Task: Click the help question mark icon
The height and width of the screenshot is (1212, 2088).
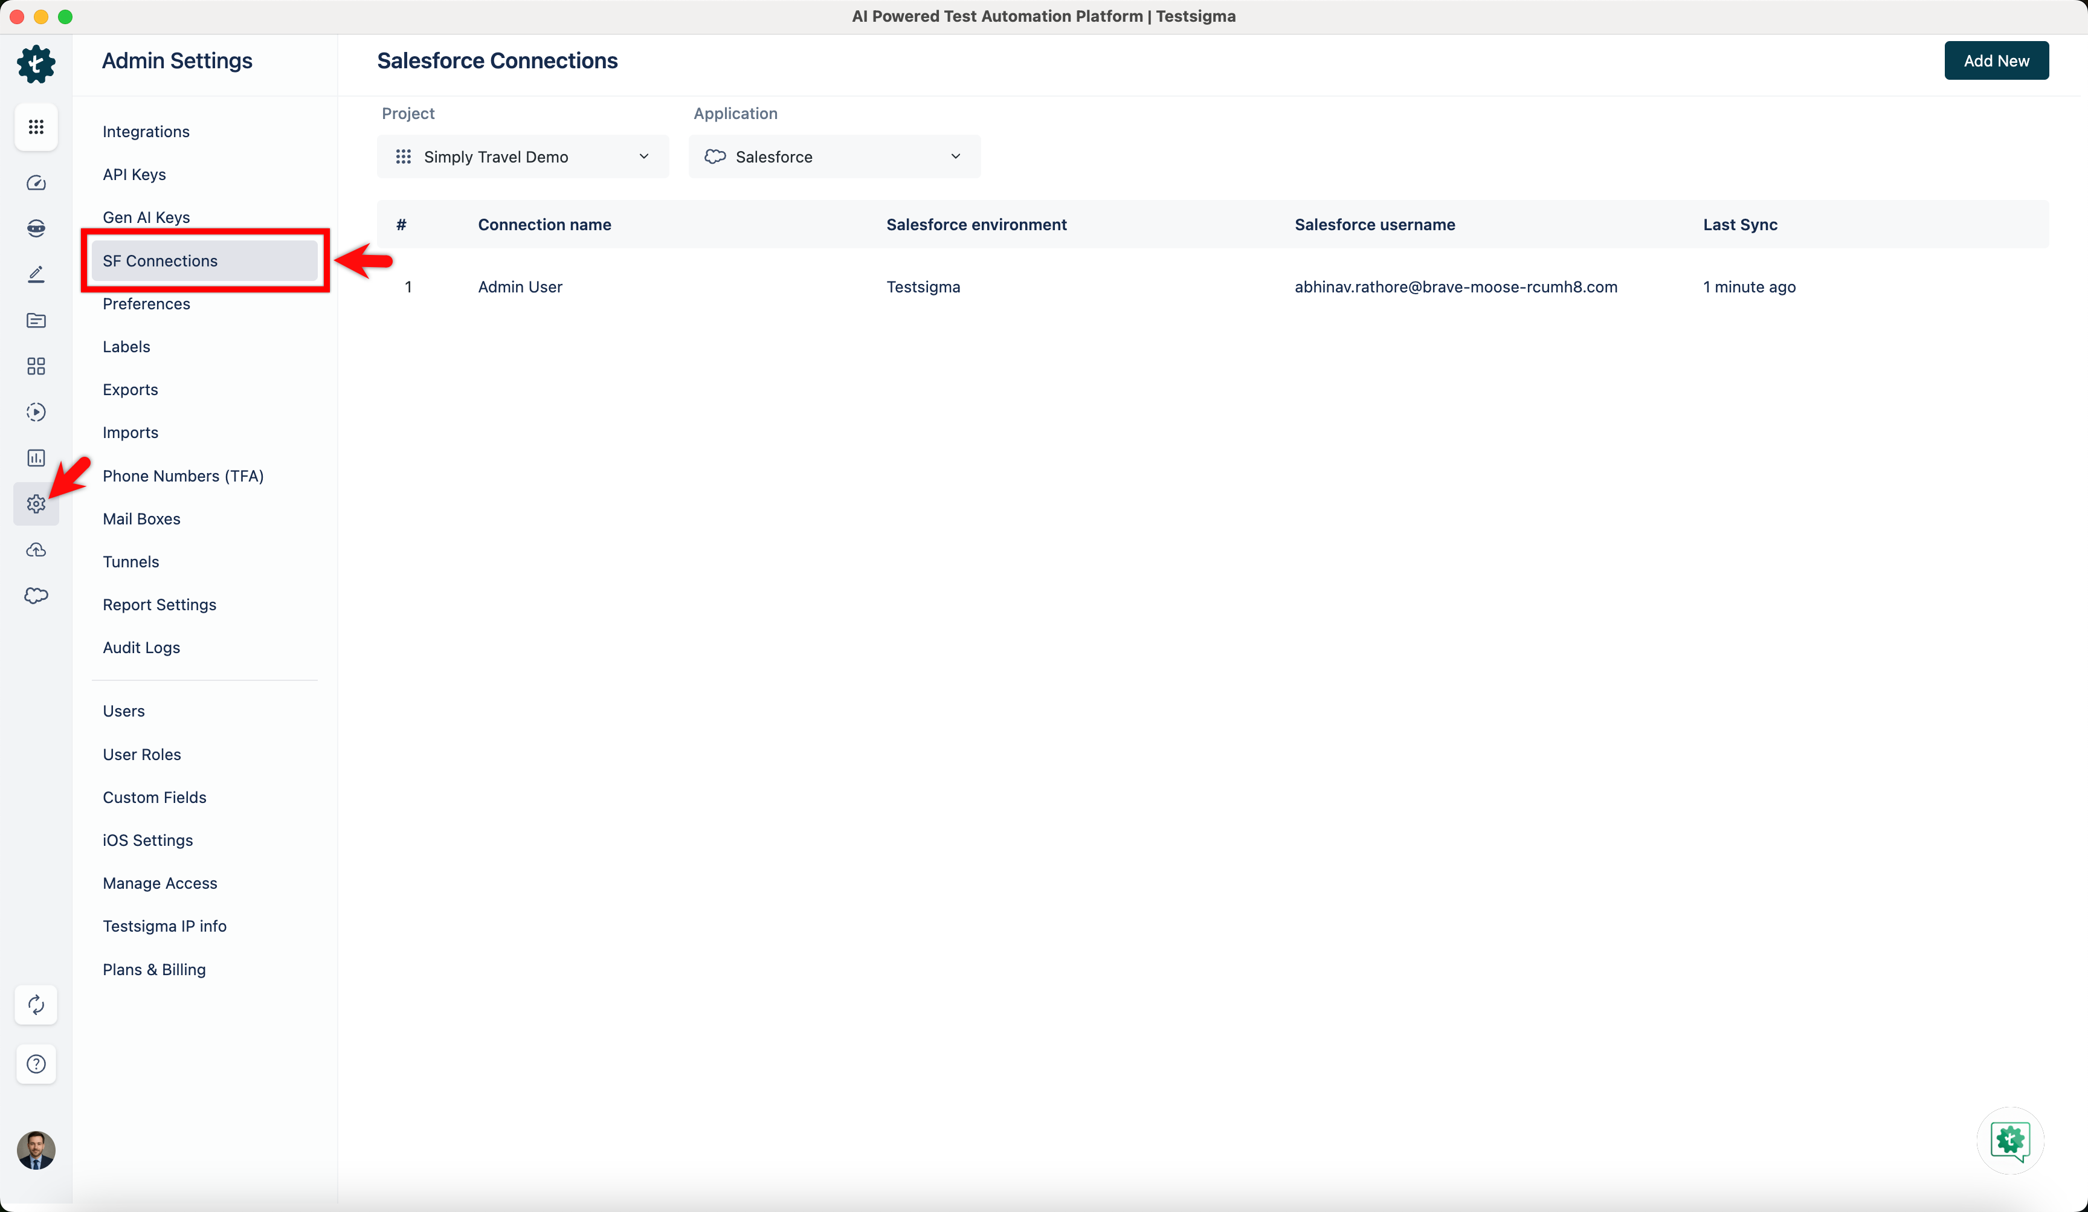Action: point(36,1064)
